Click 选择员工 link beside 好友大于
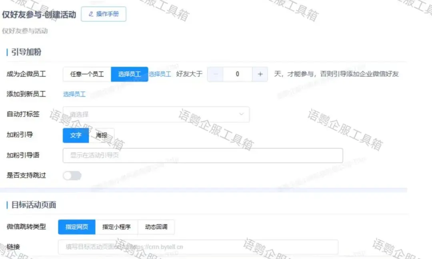Screen dimensions: 432x259 (x=160, y=74)
